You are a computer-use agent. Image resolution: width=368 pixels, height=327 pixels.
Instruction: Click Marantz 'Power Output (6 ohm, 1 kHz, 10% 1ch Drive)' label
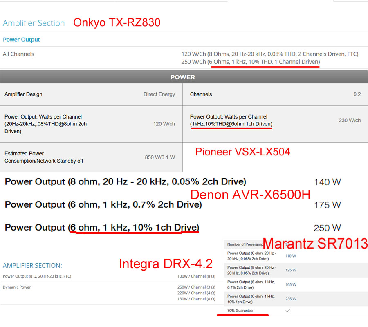click(251, 299)
